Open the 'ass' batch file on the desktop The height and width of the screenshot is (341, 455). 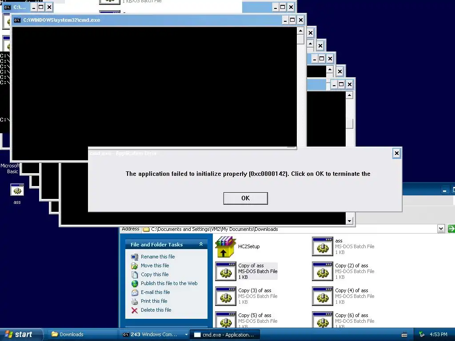pos(17,190)
